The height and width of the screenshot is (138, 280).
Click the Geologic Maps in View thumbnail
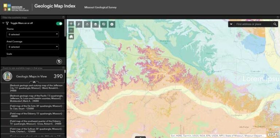pos(8,76)
